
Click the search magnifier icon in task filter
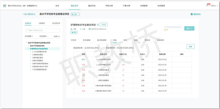[27, 30]
